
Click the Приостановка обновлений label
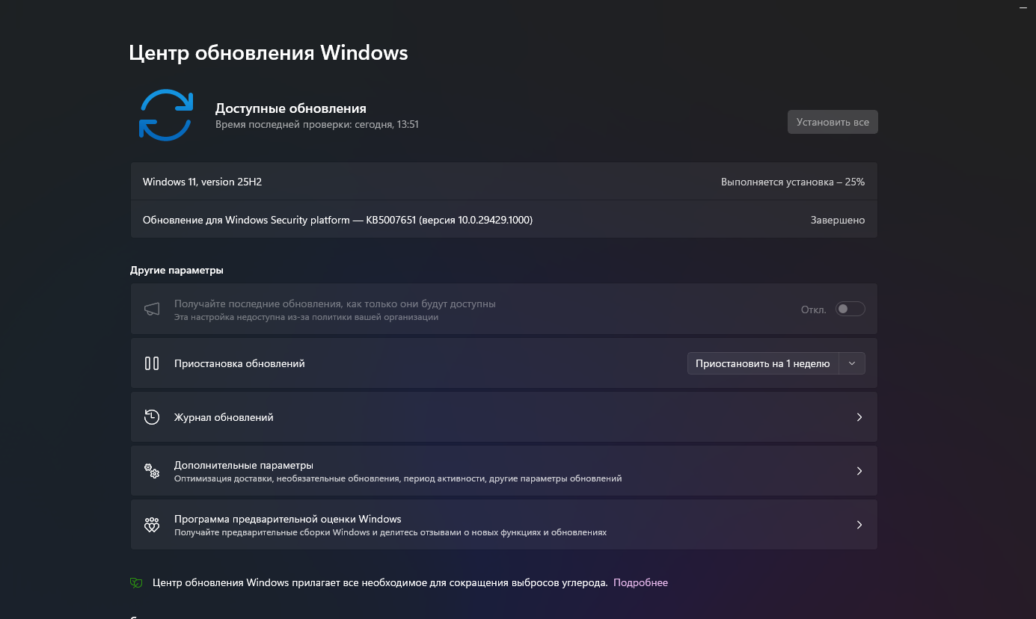click(239, 363)
